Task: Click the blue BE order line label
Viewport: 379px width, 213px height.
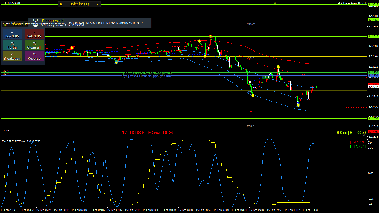Action: (x=147, y=76)
